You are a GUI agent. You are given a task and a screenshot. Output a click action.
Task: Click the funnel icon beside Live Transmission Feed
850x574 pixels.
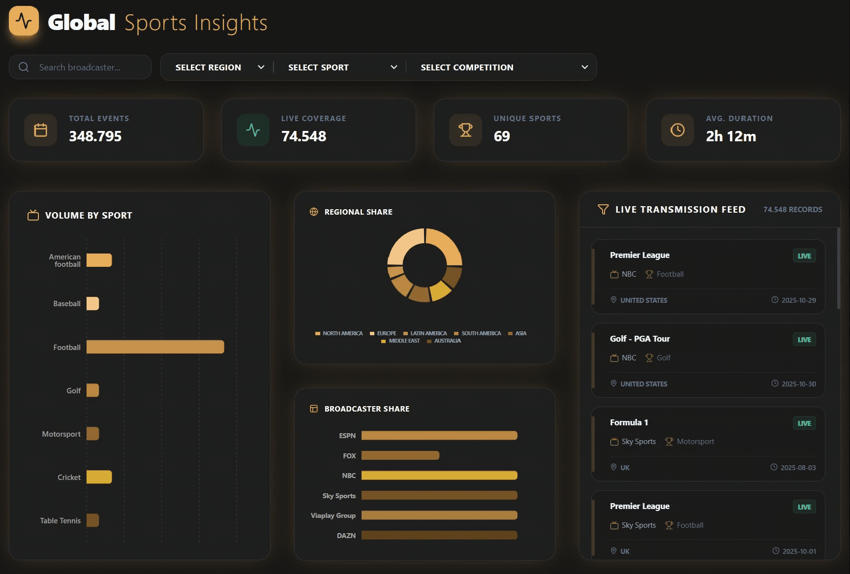coord(603,209)
